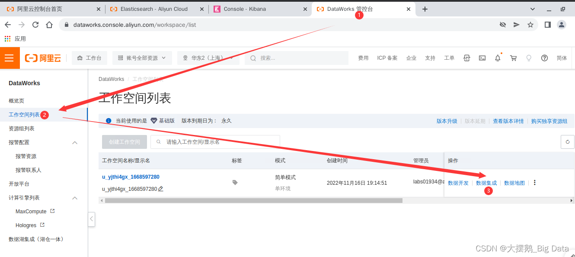Focus the workspace name search field
575x257 pixels.
click(x=215, y=142)
